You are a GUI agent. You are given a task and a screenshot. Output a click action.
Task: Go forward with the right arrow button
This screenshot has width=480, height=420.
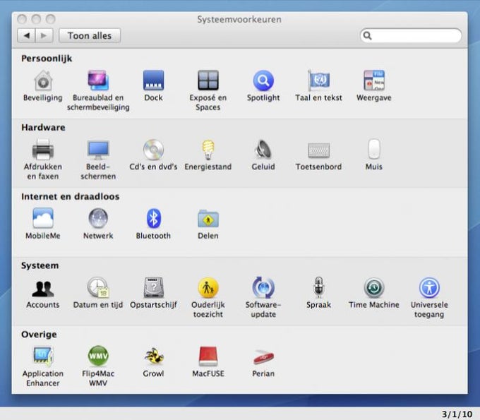(44, 36)
